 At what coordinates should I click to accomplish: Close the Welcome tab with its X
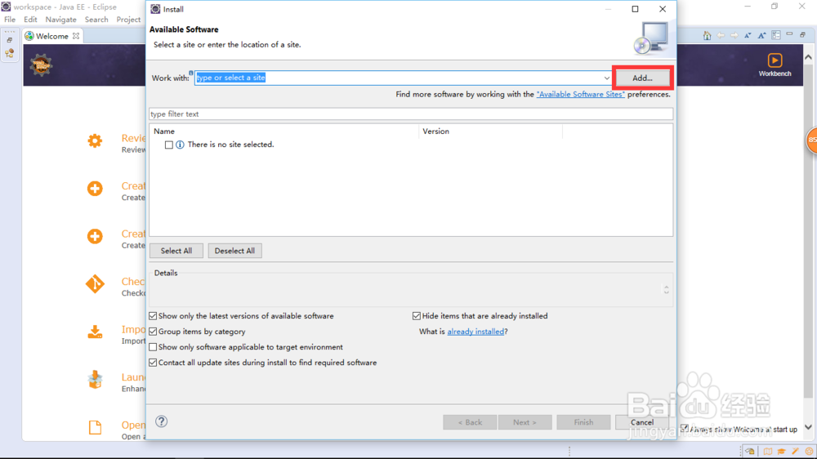pos(76,36)
